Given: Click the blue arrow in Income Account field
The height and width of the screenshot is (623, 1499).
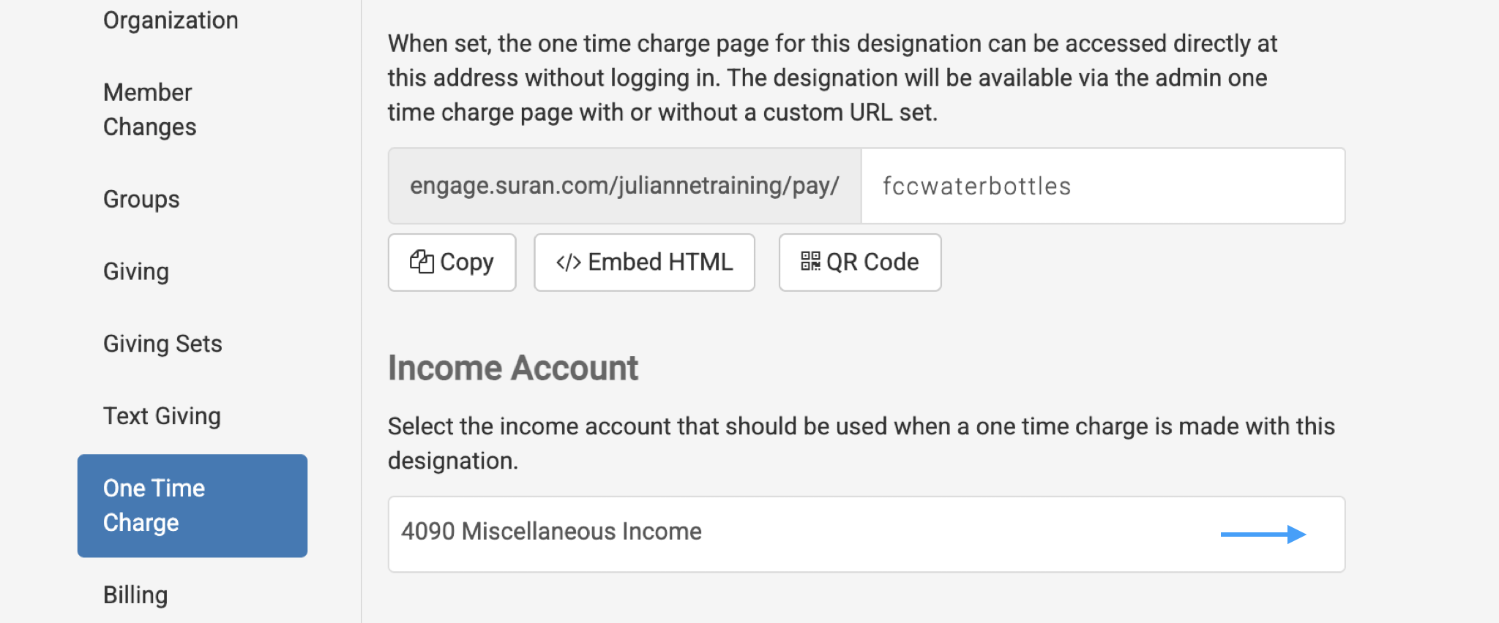Looking at the screenshot, I should click(1263, 535).
